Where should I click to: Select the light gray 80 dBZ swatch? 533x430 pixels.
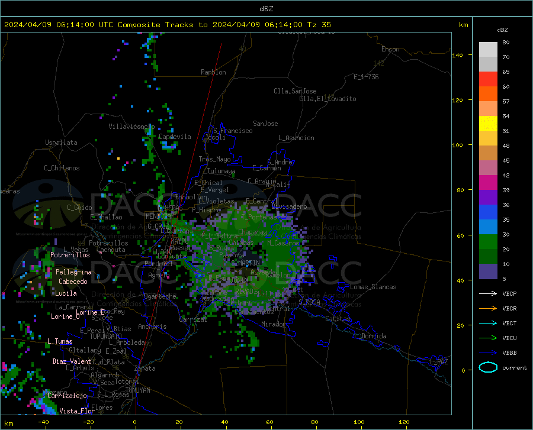488,50
